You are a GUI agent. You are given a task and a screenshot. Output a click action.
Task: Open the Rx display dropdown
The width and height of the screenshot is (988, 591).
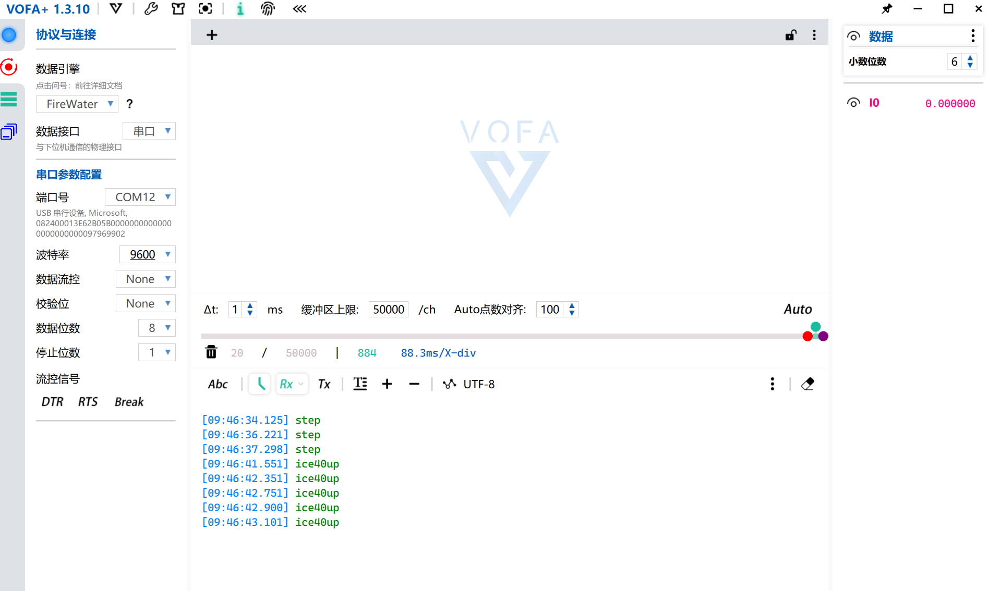292,384
